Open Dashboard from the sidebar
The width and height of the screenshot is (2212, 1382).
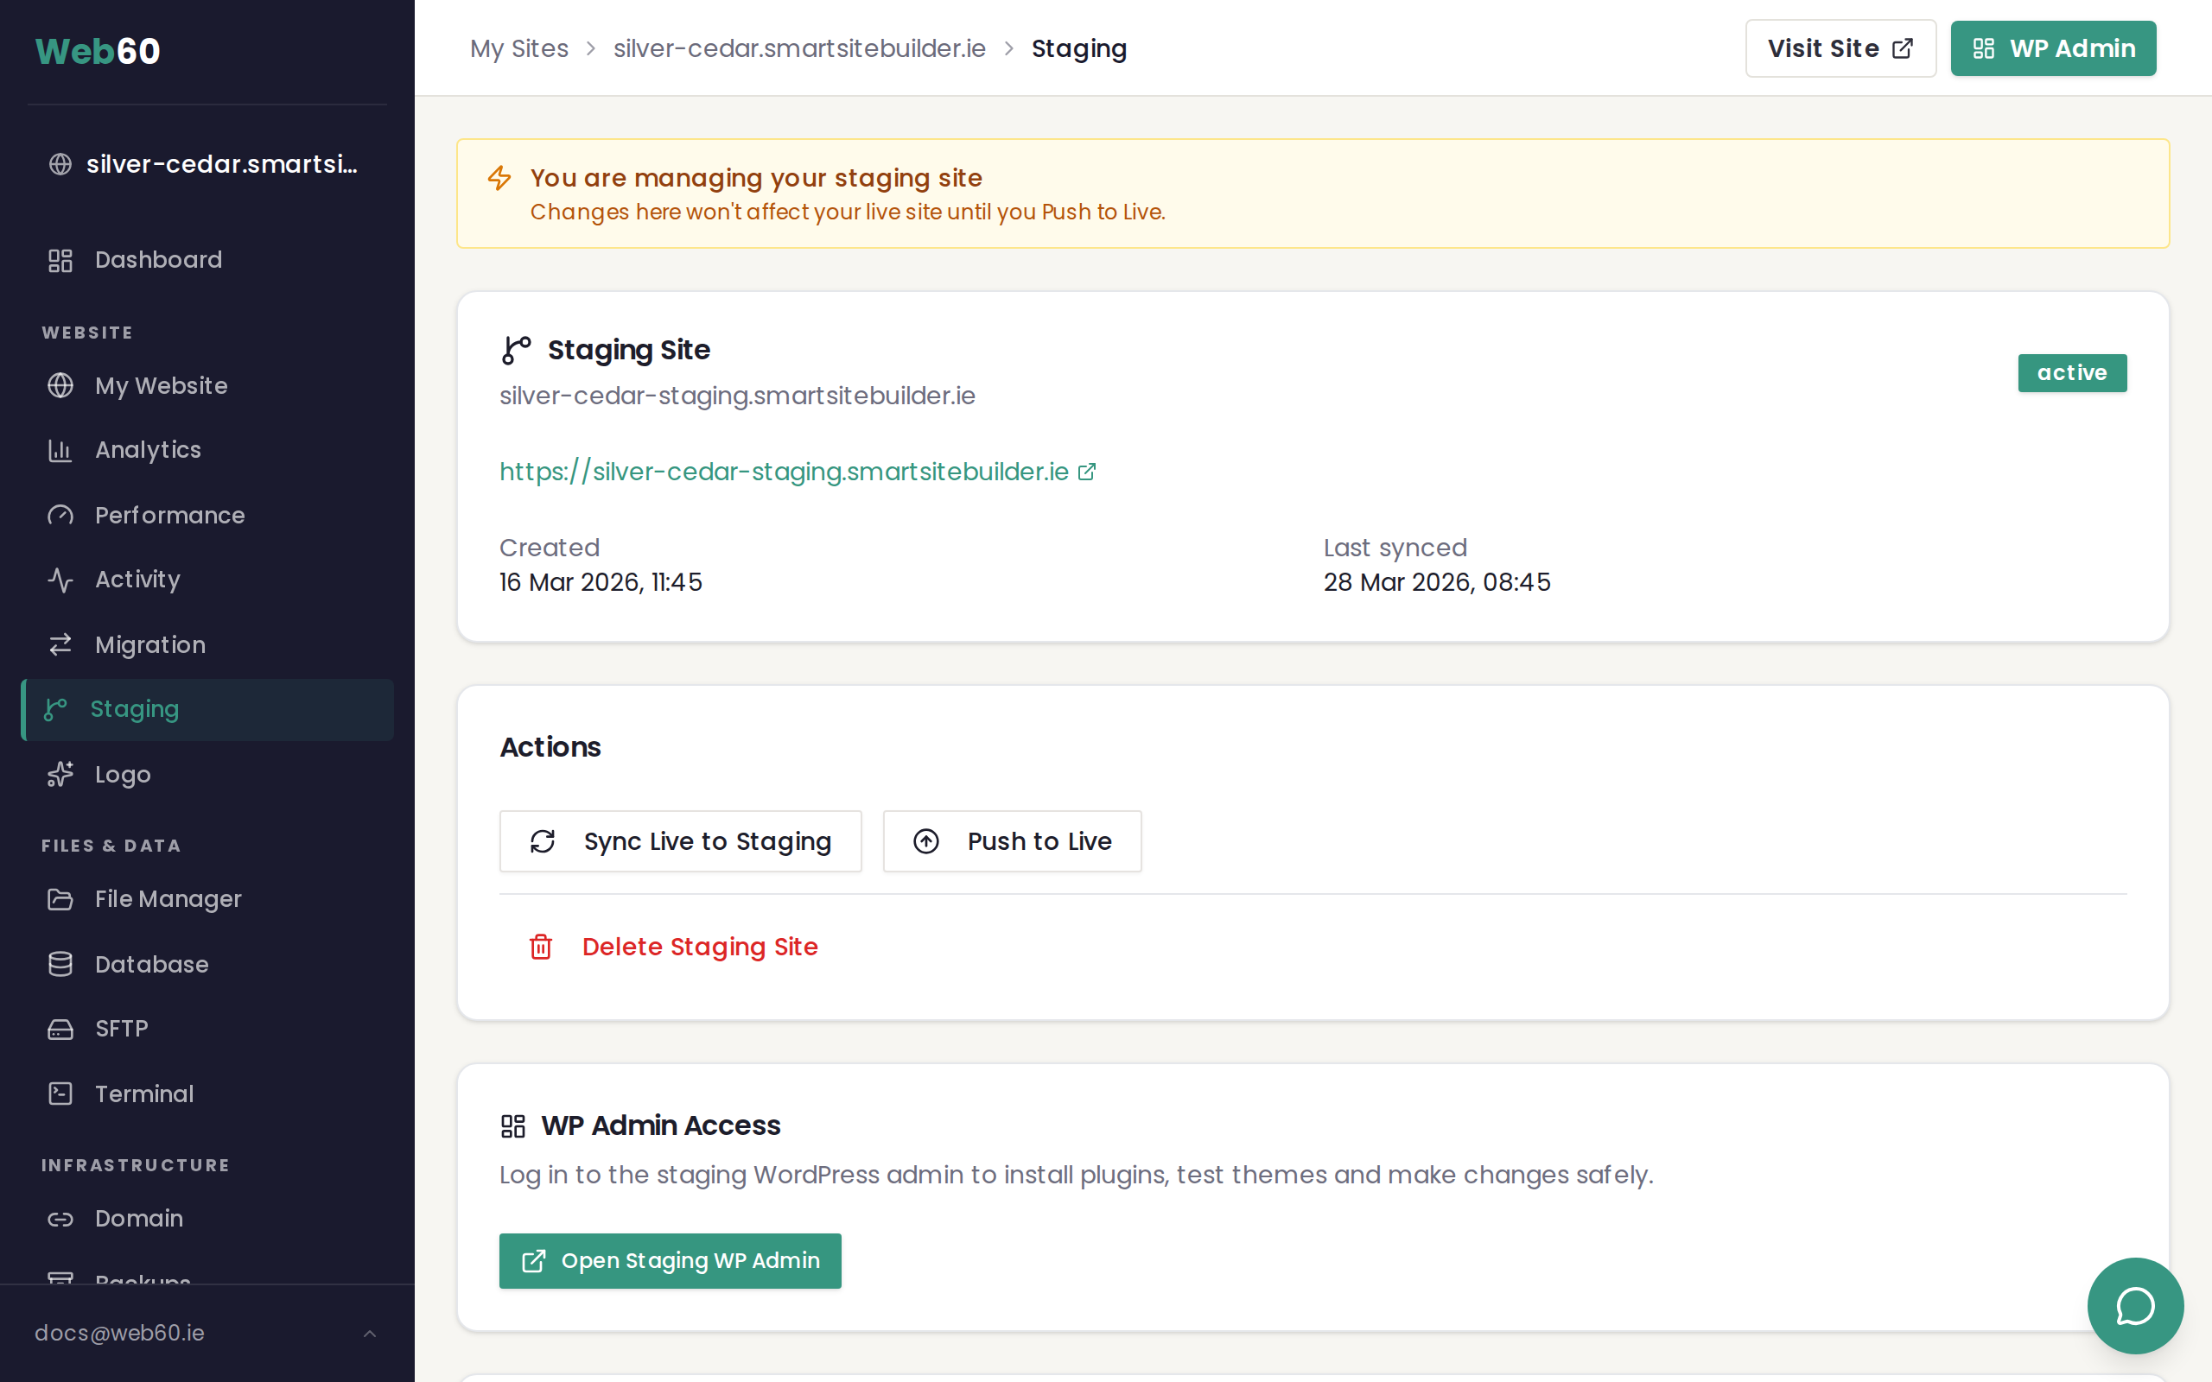pyautogui.click(x=158, y=260)
